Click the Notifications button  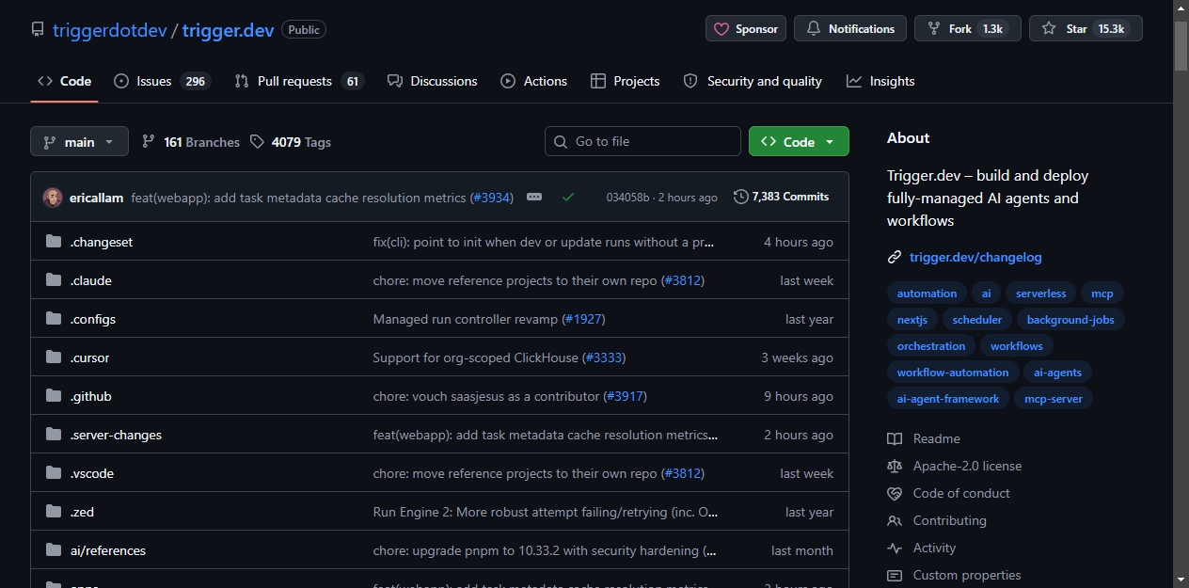click(x=850, y=29)
